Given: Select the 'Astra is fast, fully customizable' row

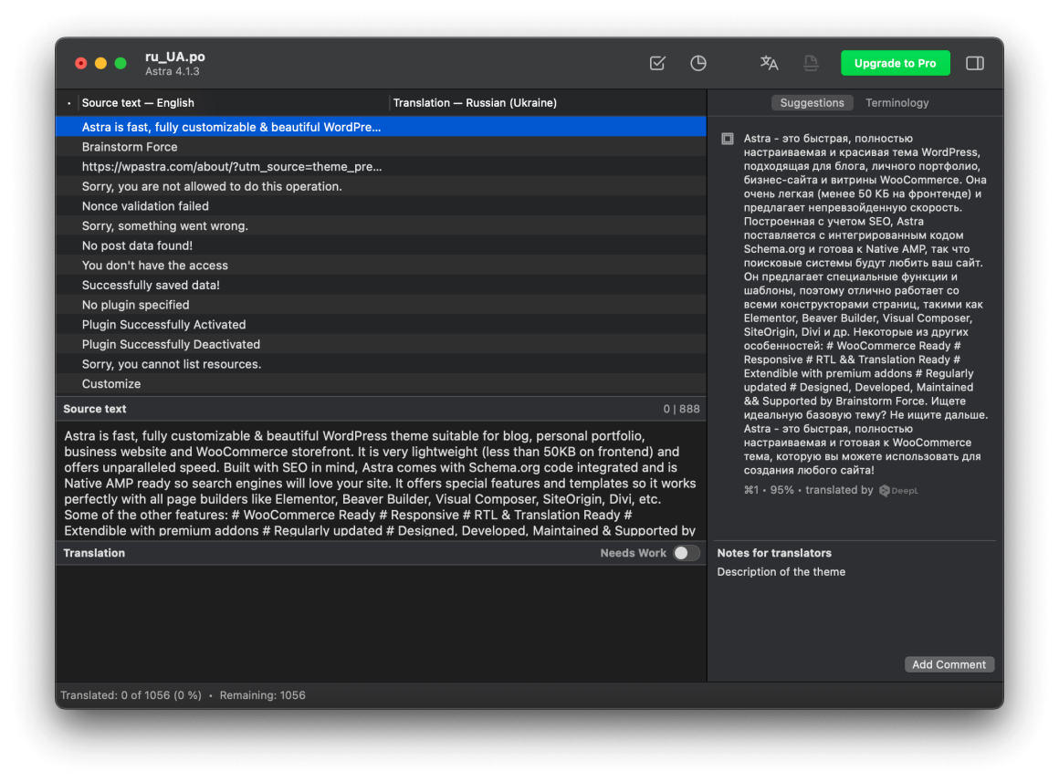Looking at the screenshot, I should coord(381,127).
